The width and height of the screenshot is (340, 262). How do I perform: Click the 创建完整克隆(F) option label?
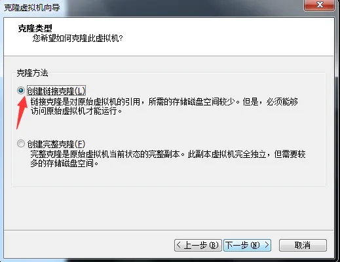56,144
